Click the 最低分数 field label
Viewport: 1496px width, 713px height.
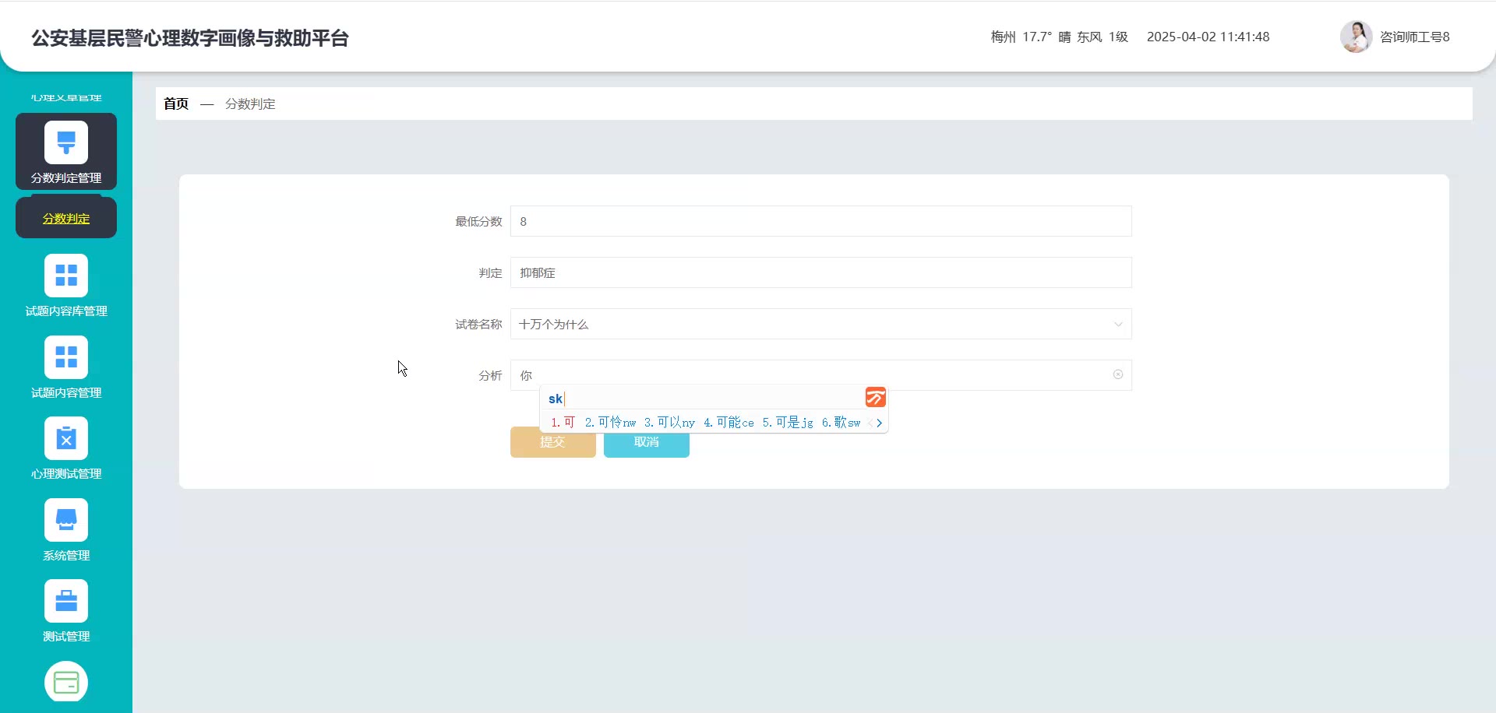(478, 221)
